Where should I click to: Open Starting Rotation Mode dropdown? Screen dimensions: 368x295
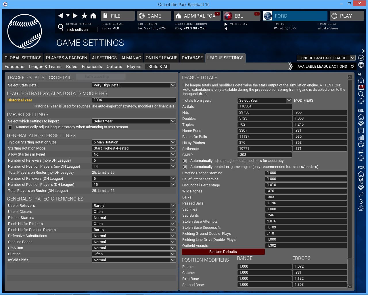(134, 148)
